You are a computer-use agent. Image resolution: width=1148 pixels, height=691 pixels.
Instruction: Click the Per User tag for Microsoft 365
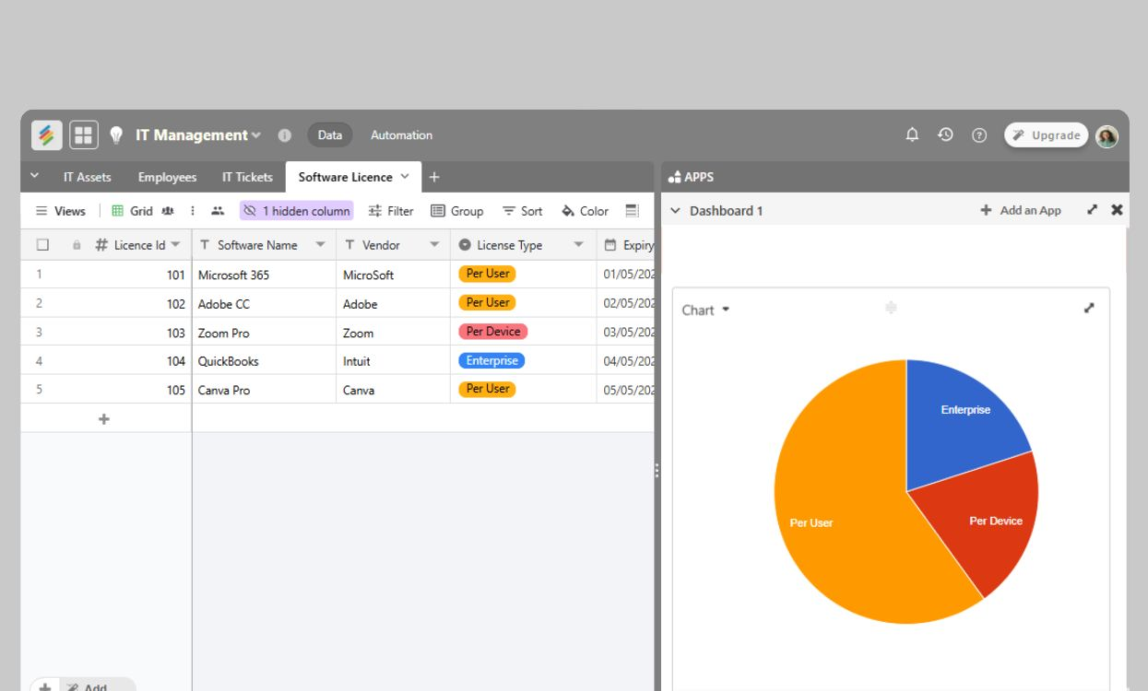click(487, 274)
